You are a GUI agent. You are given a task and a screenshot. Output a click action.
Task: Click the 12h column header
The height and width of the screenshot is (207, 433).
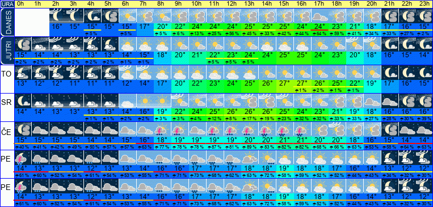pyautogui.click(x=232, y=4)
